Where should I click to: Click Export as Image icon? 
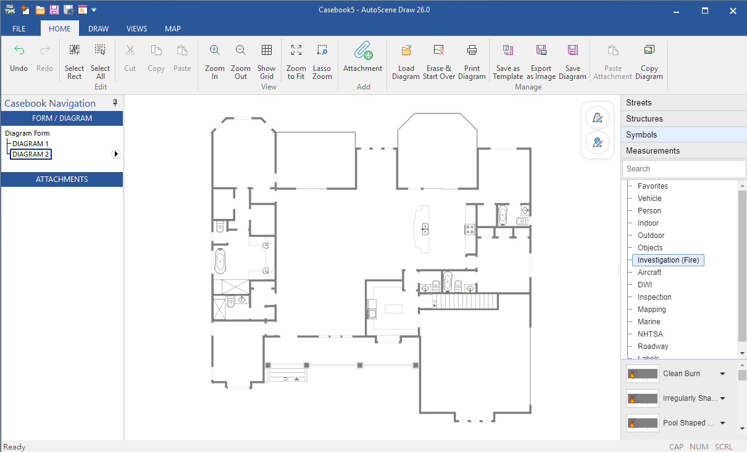pyautogui.click(x=541, y=51)
